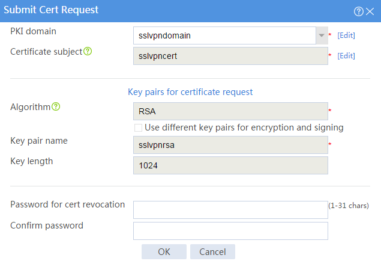
Task: Show help for Certificate subject
Action: [x=88, y=51]
